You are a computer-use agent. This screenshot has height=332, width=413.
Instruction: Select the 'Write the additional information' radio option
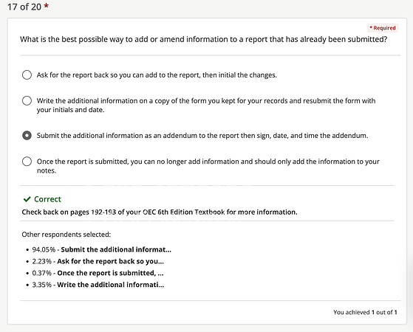(x=27, y=101)
